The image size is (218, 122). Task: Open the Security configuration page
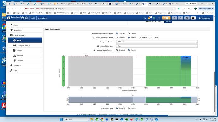pyautogui.click(x=25, y=61)
